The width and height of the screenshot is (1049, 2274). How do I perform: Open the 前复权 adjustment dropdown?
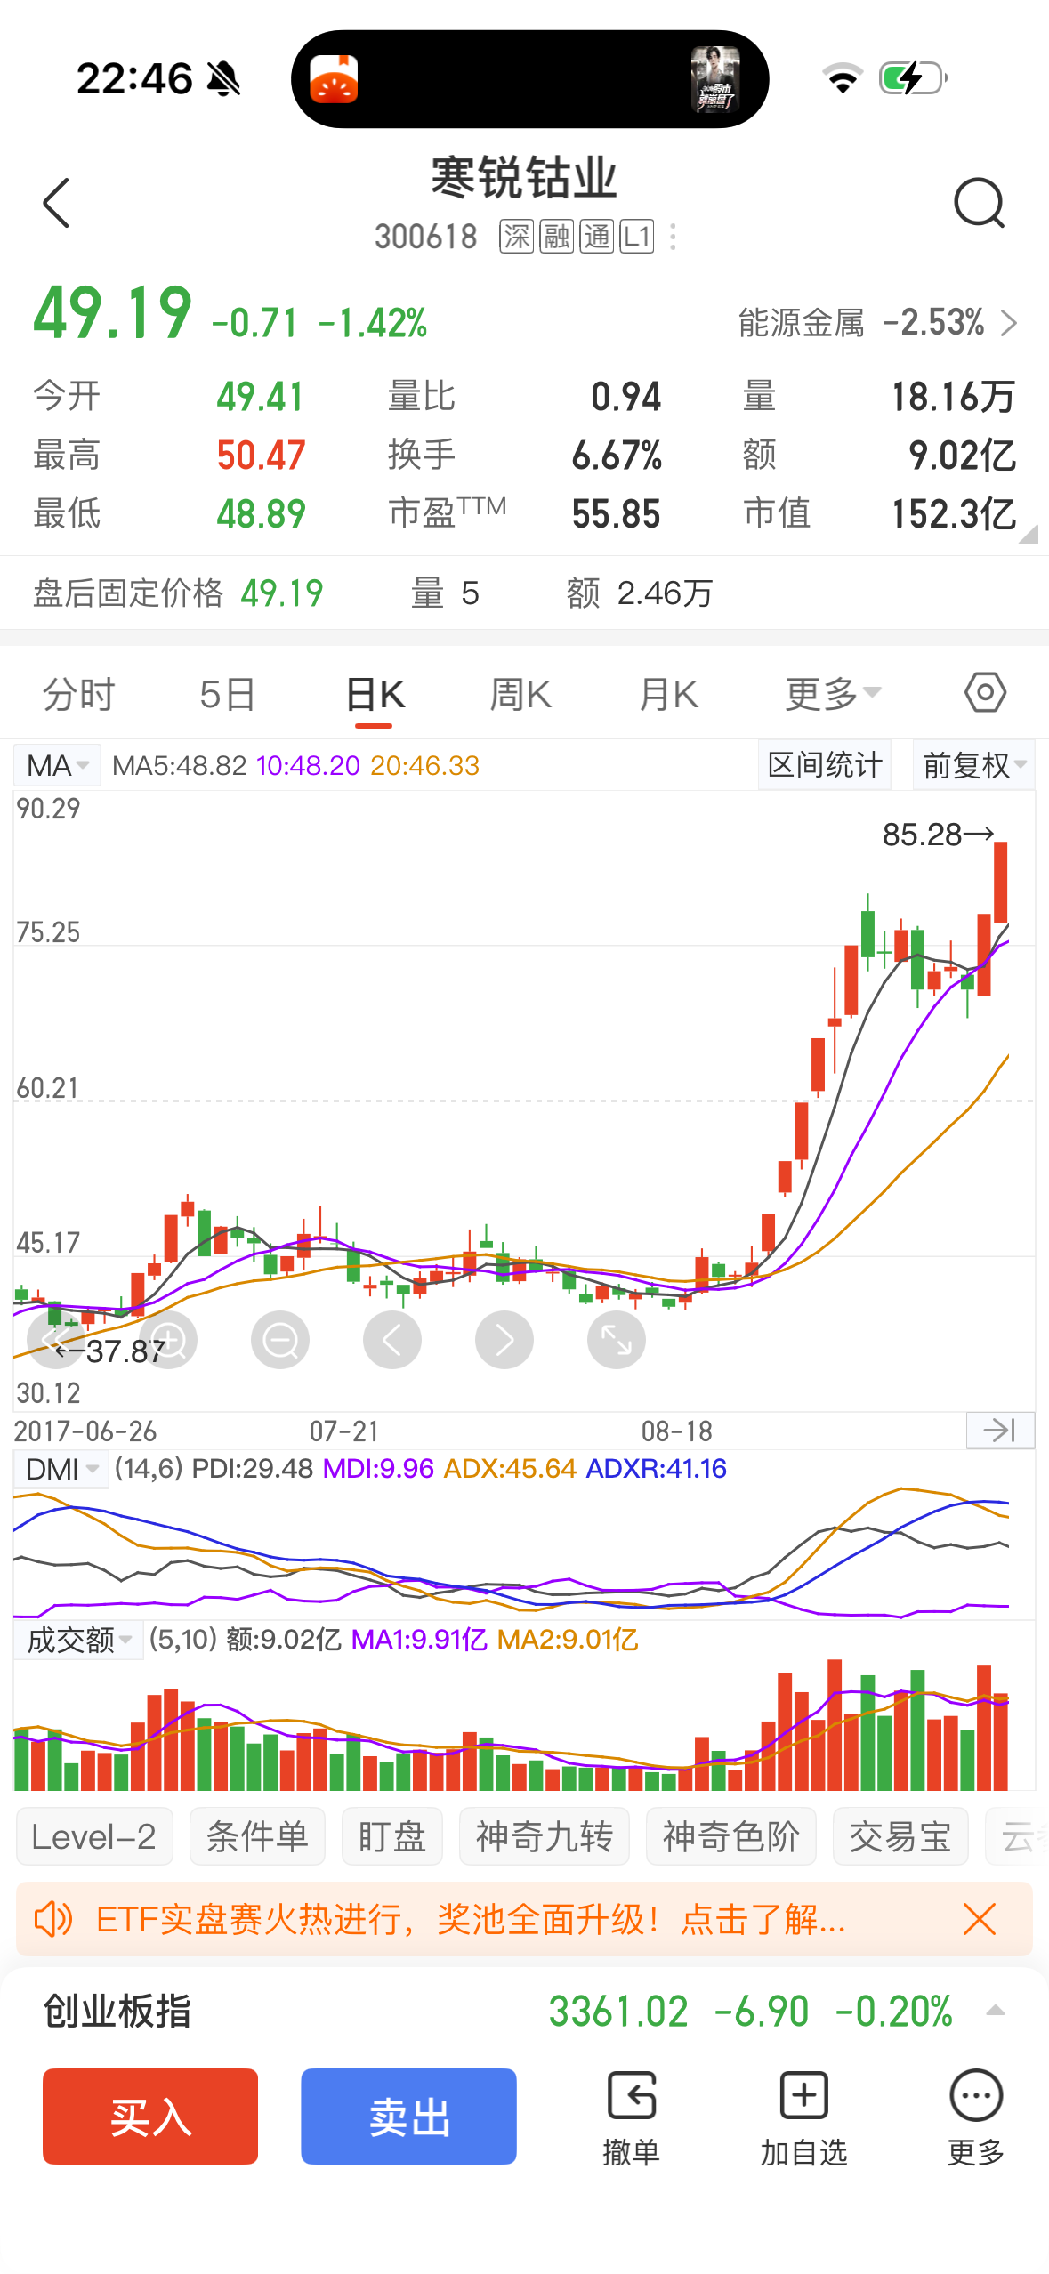(973, 765)
